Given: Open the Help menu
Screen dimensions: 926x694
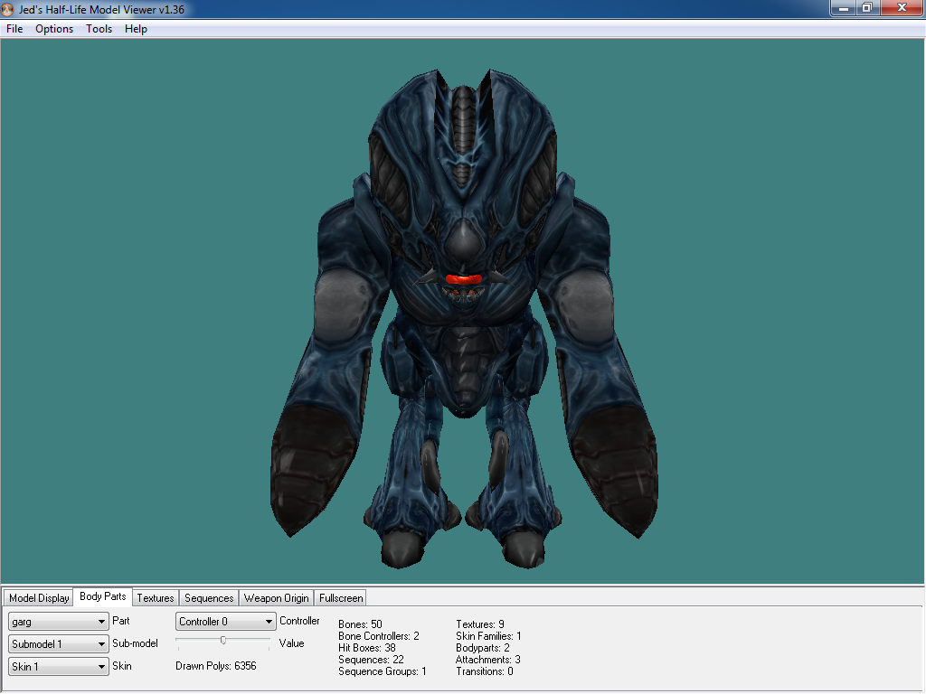Looking at the screenshot, I should 136,29.
